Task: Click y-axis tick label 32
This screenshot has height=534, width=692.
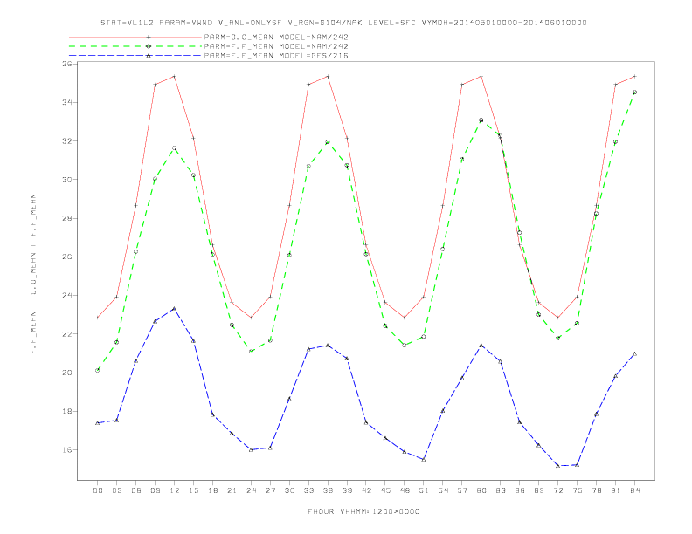Action: pos(66,141)
